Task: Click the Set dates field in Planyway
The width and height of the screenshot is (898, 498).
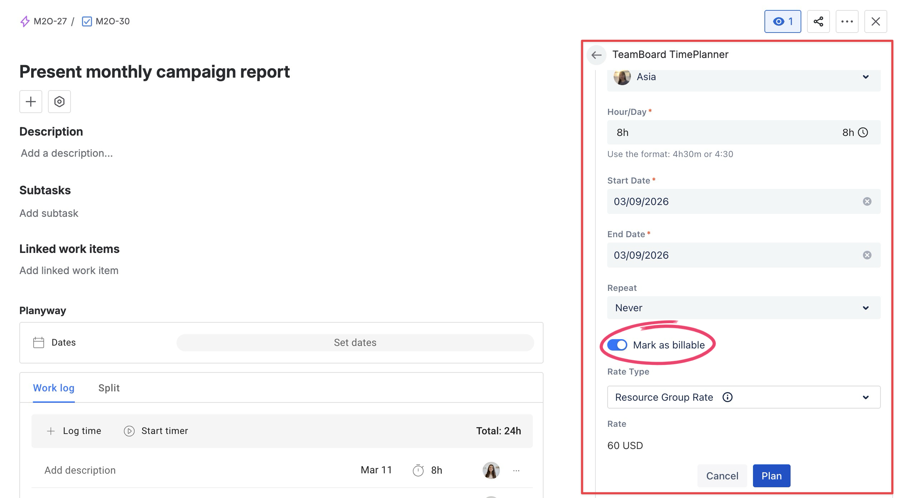Action: coord(355,342)
